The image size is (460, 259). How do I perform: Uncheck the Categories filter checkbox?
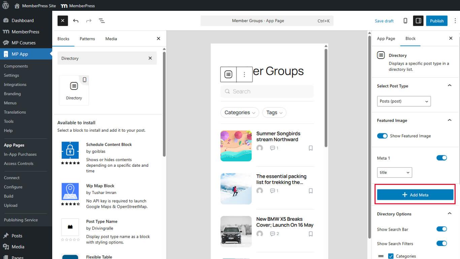click(x=391, y=256)
